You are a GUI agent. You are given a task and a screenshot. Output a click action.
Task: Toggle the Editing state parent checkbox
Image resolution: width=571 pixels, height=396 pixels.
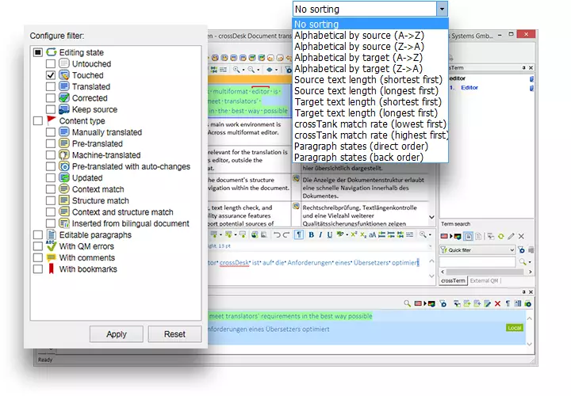pos(37,52)
